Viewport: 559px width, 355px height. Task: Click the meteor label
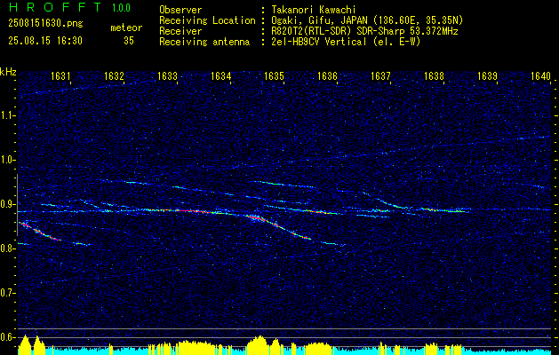pos(126,28)
